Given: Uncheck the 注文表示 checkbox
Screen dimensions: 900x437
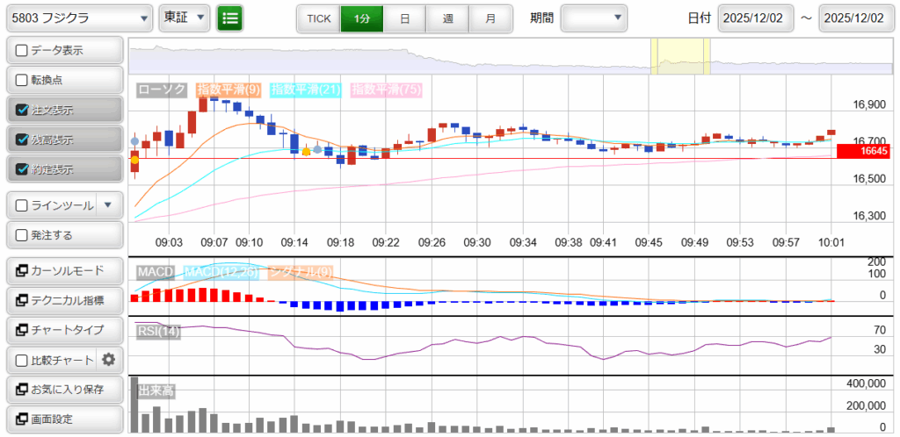Looking at the screenshot, I should tap(23, 110).
